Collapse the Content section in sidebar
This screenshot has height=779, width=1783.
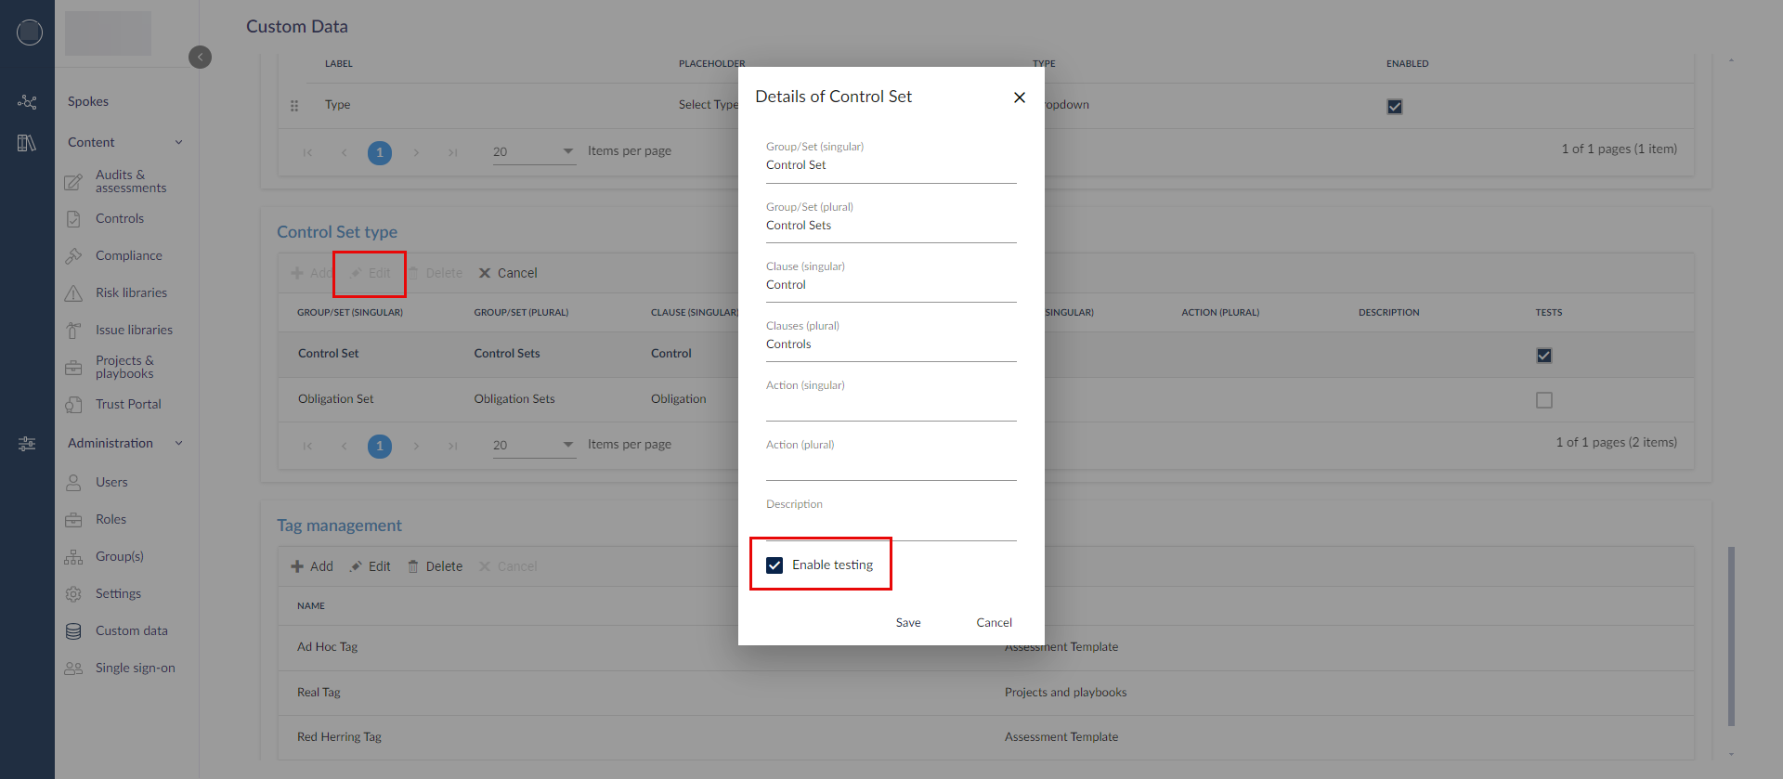178,143
